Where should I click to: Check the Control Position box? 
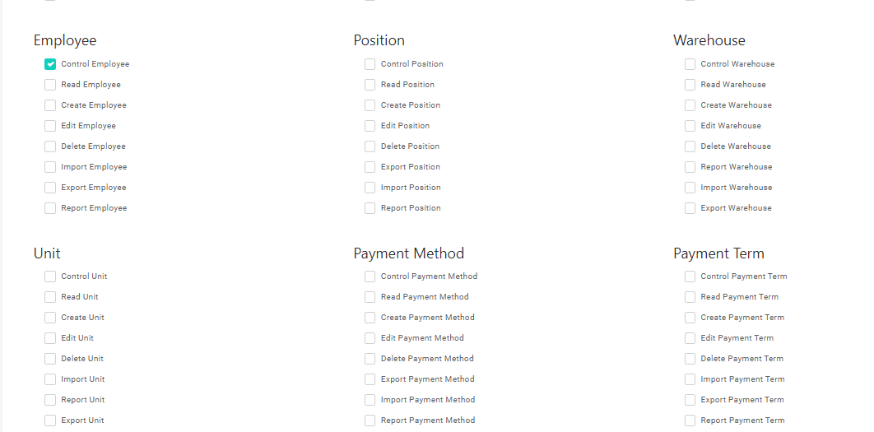click(x=370, y=64)
